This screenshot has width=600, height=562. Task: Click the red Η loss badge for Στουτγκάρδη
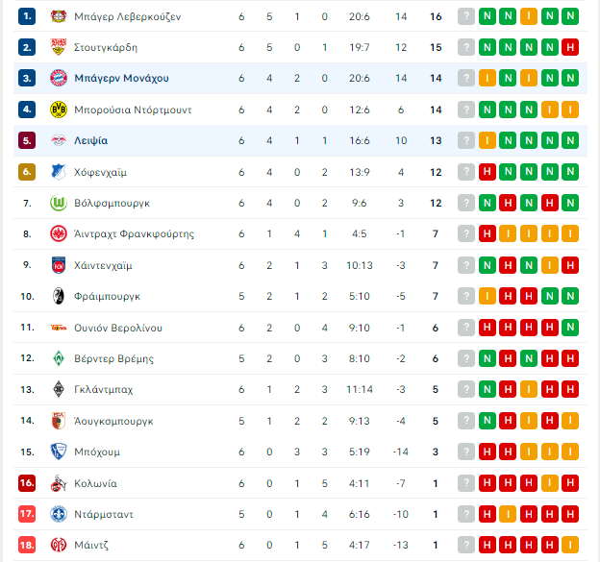570,47
